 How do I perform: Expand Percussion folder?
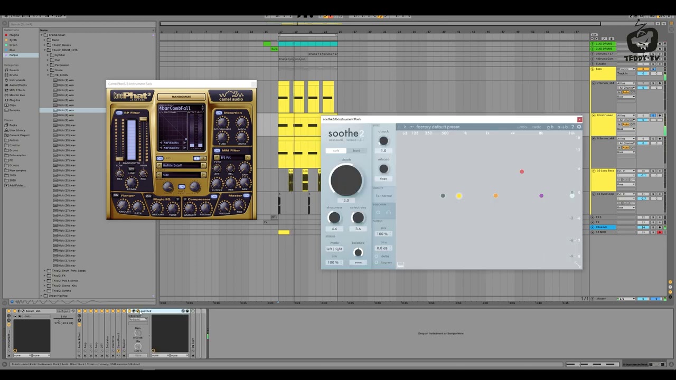[x=48, y=65]
